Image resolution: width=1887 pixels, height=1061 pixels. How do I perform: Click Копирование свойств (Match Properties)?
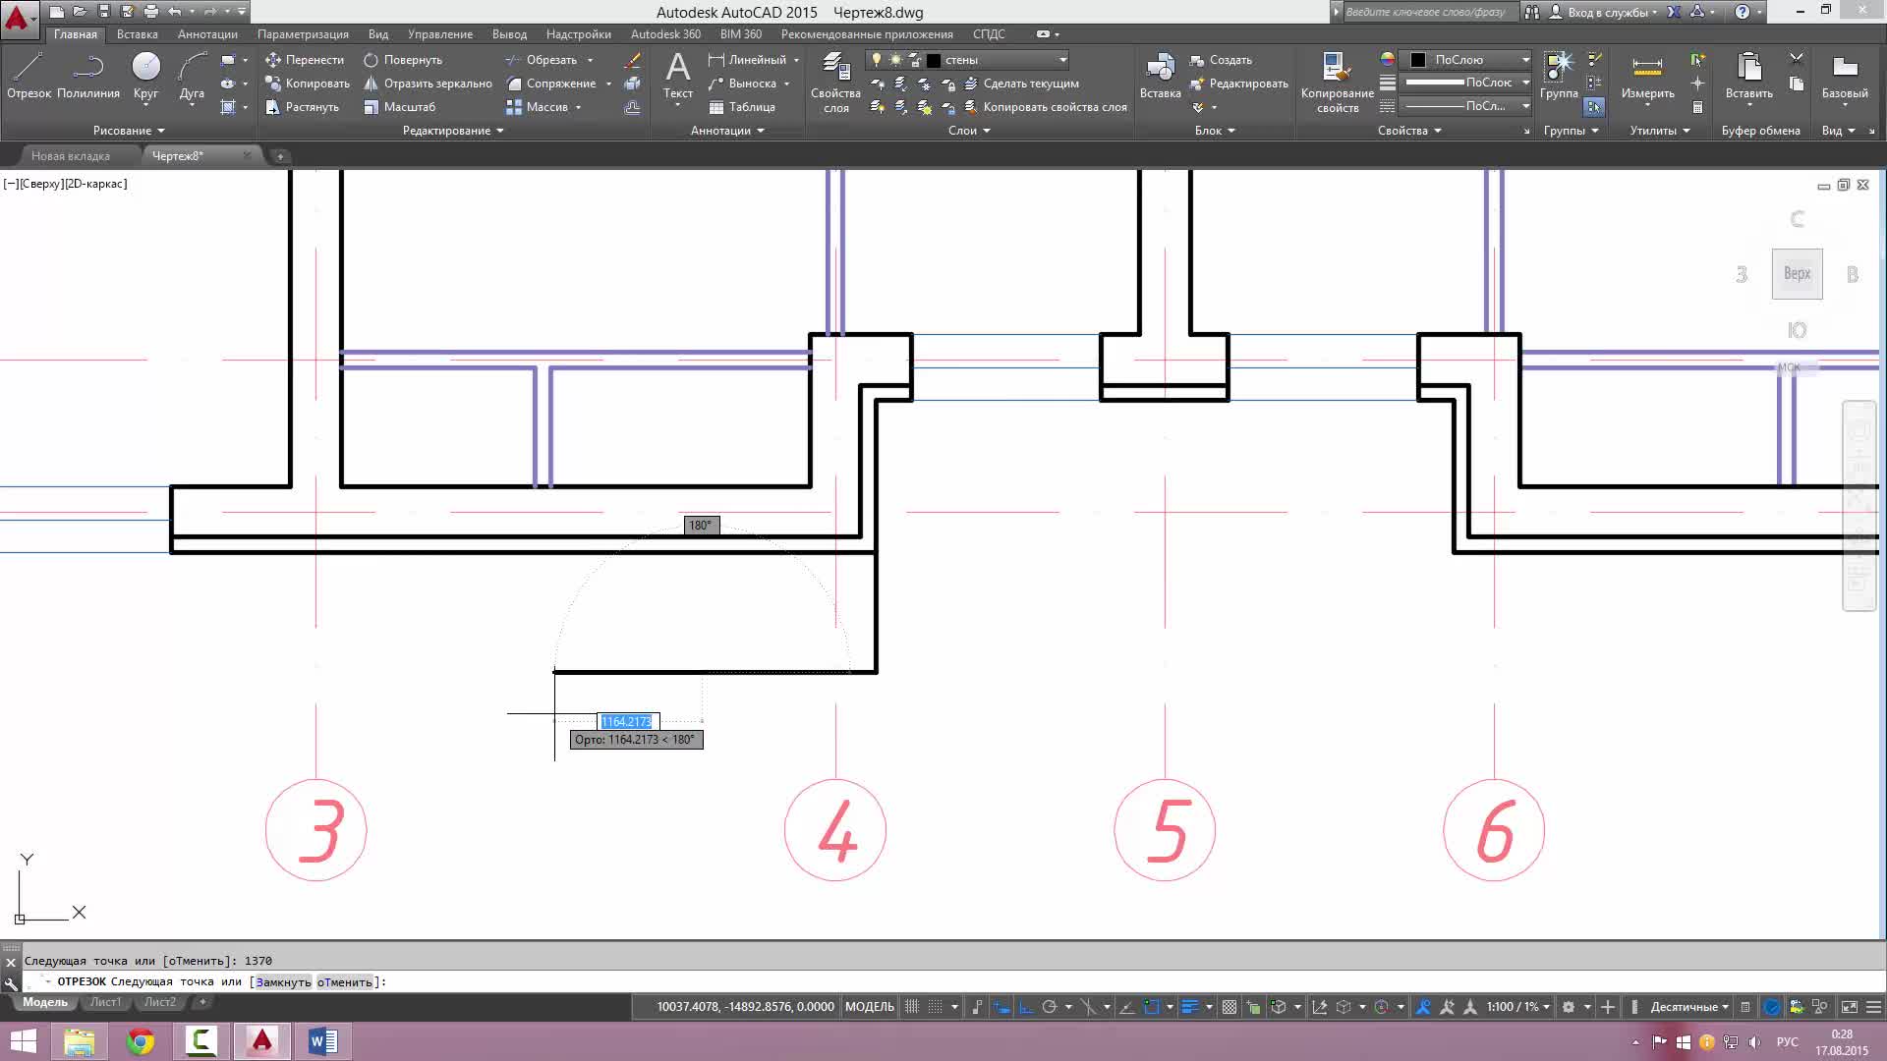tap(1338, 84)
